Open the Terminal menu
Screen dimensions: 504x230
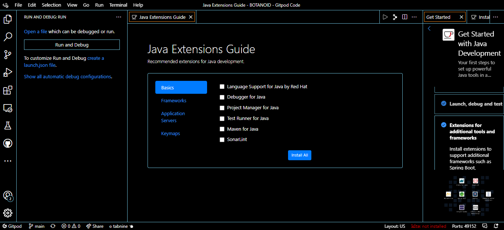[x=118, y=5]
